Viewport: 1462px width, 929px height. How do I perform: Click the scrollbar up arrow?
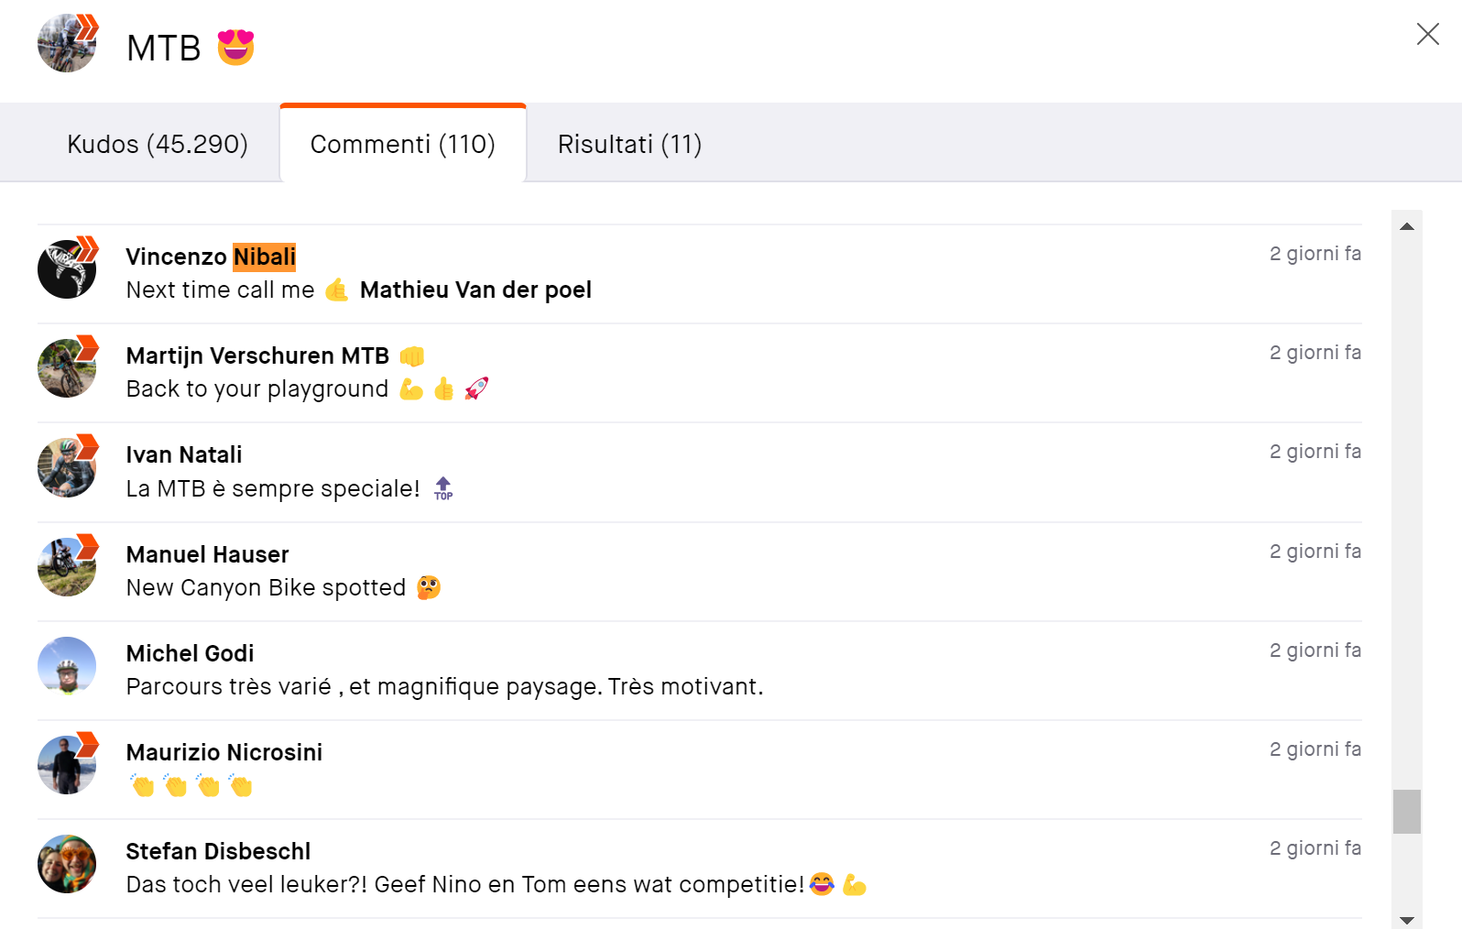tap(1407, 226)
